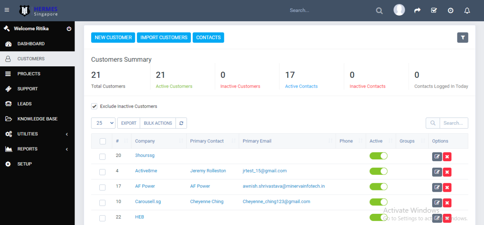This screenshot has height=225, width=484.
Task: Click the clock timer icon in header
Action: coord(451,10)
